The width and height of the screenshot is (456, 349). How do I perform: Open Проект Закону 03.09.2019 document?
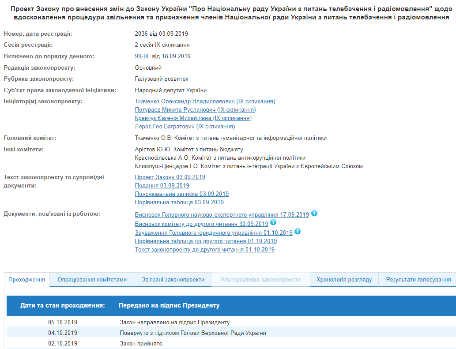click(x=170, y=177)
